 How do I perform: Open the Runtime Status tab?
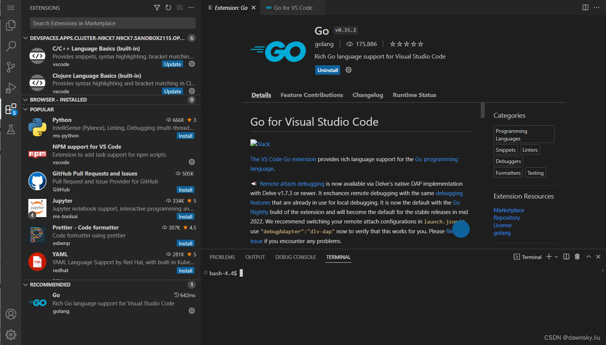pos(415,95)
